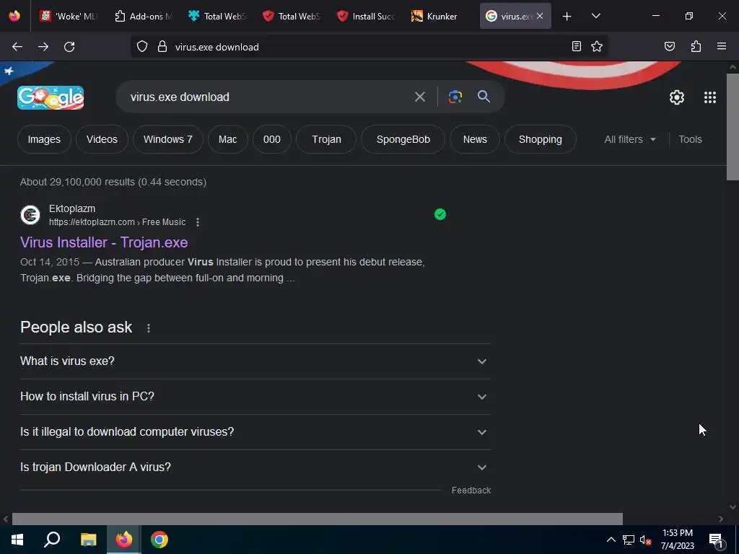The height and width of the screenshot is (554, 739).
Task: Open the Virus Installer - Trojan.exe result
Action: (104, 242)
